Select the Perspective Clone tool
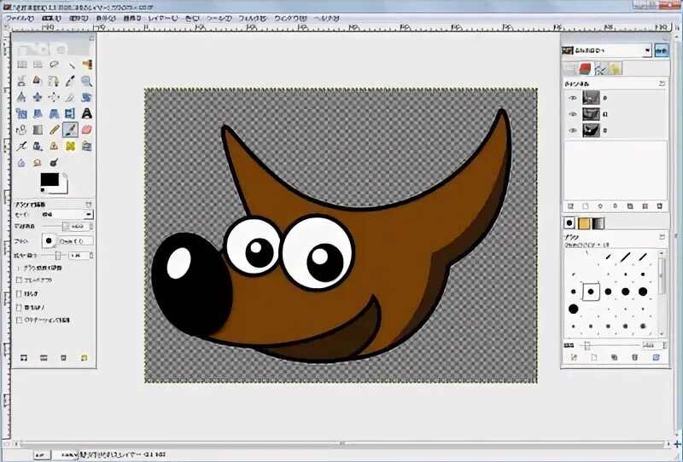The width and height of the screenshot is (683, 462). pyautogui.click(x=87, y=146)
